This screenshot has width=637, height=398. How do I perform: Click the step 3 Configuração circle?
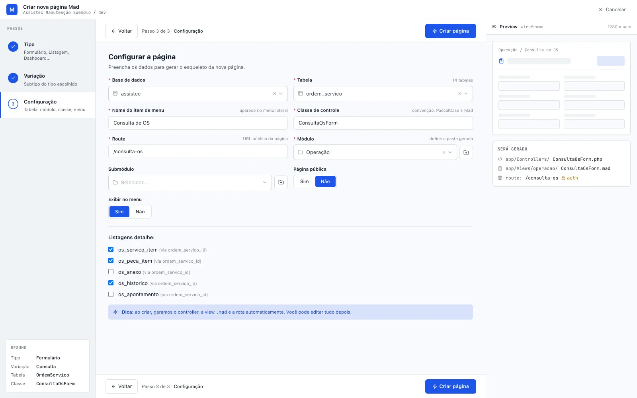13,104
